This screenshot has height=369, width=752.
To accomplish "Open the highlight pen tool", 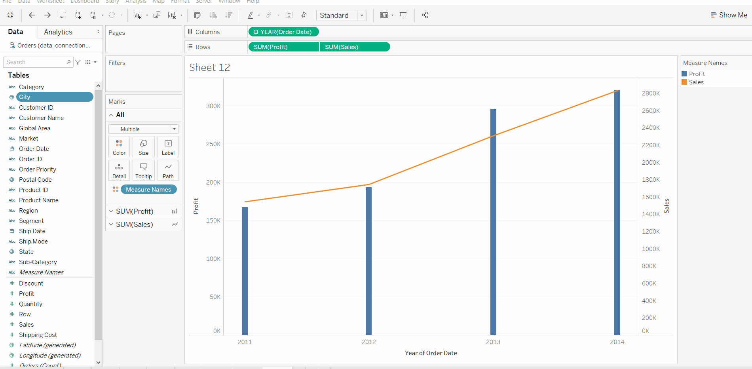I will coord(251,15).
